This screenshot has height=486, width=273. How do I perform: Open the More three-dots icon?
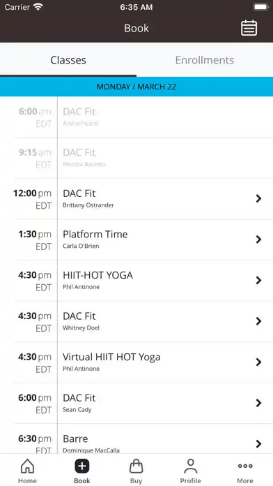coord(245,466)
